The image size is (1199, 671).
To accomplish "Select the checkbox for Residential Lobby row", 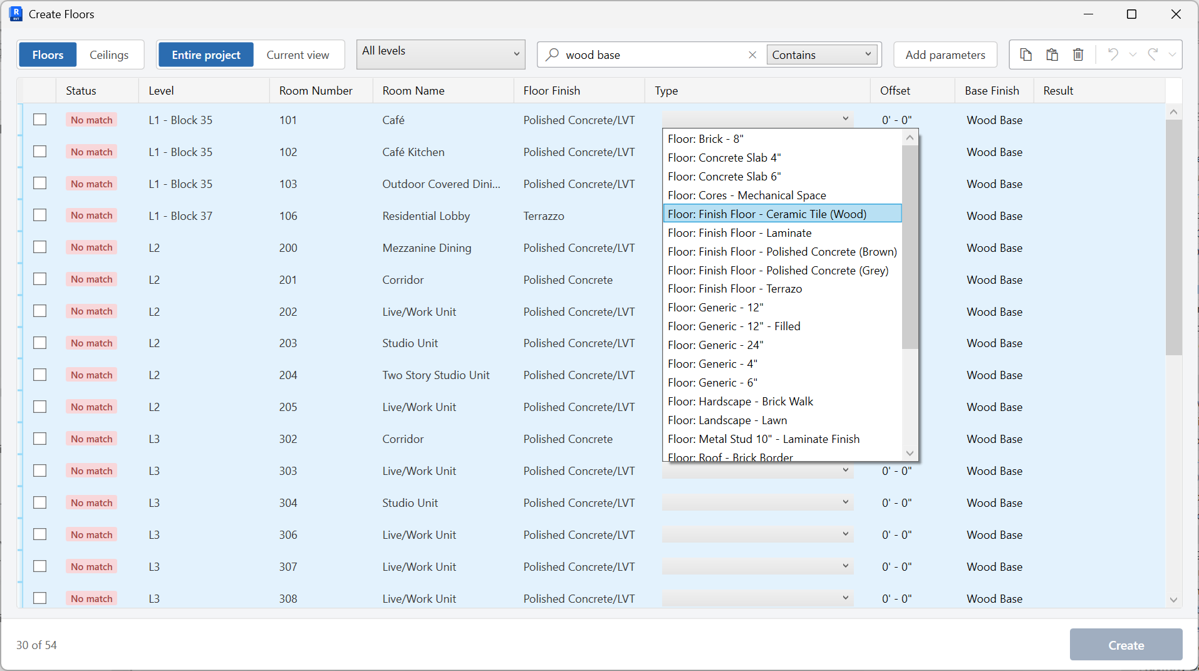I will coord(40,216).
